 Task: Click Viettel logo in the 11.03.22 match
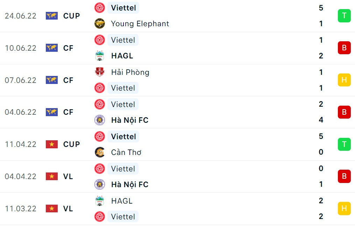coord(100,217)
